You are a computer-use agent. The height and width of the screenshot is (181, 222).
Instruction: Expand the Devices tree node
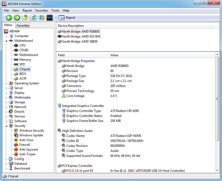6,117
